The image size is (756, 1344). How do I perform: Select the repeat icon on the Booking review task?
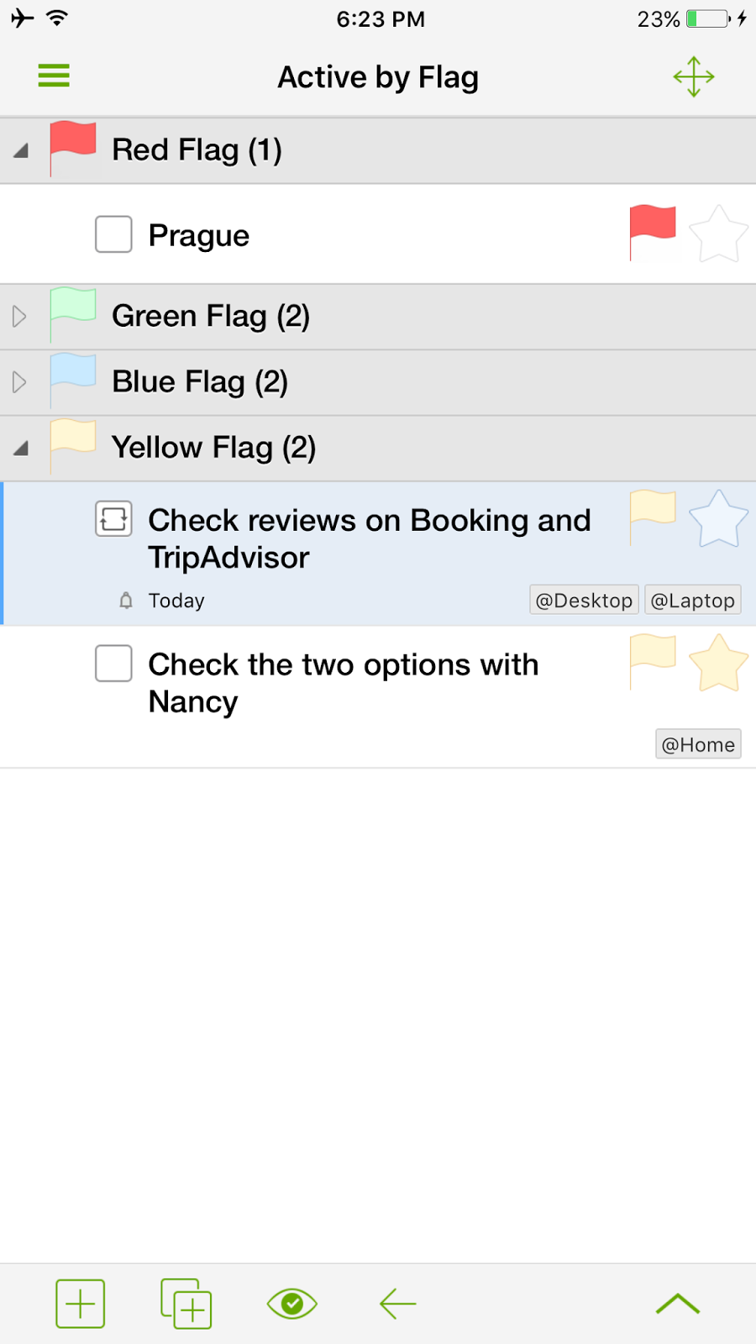(113, 519)
